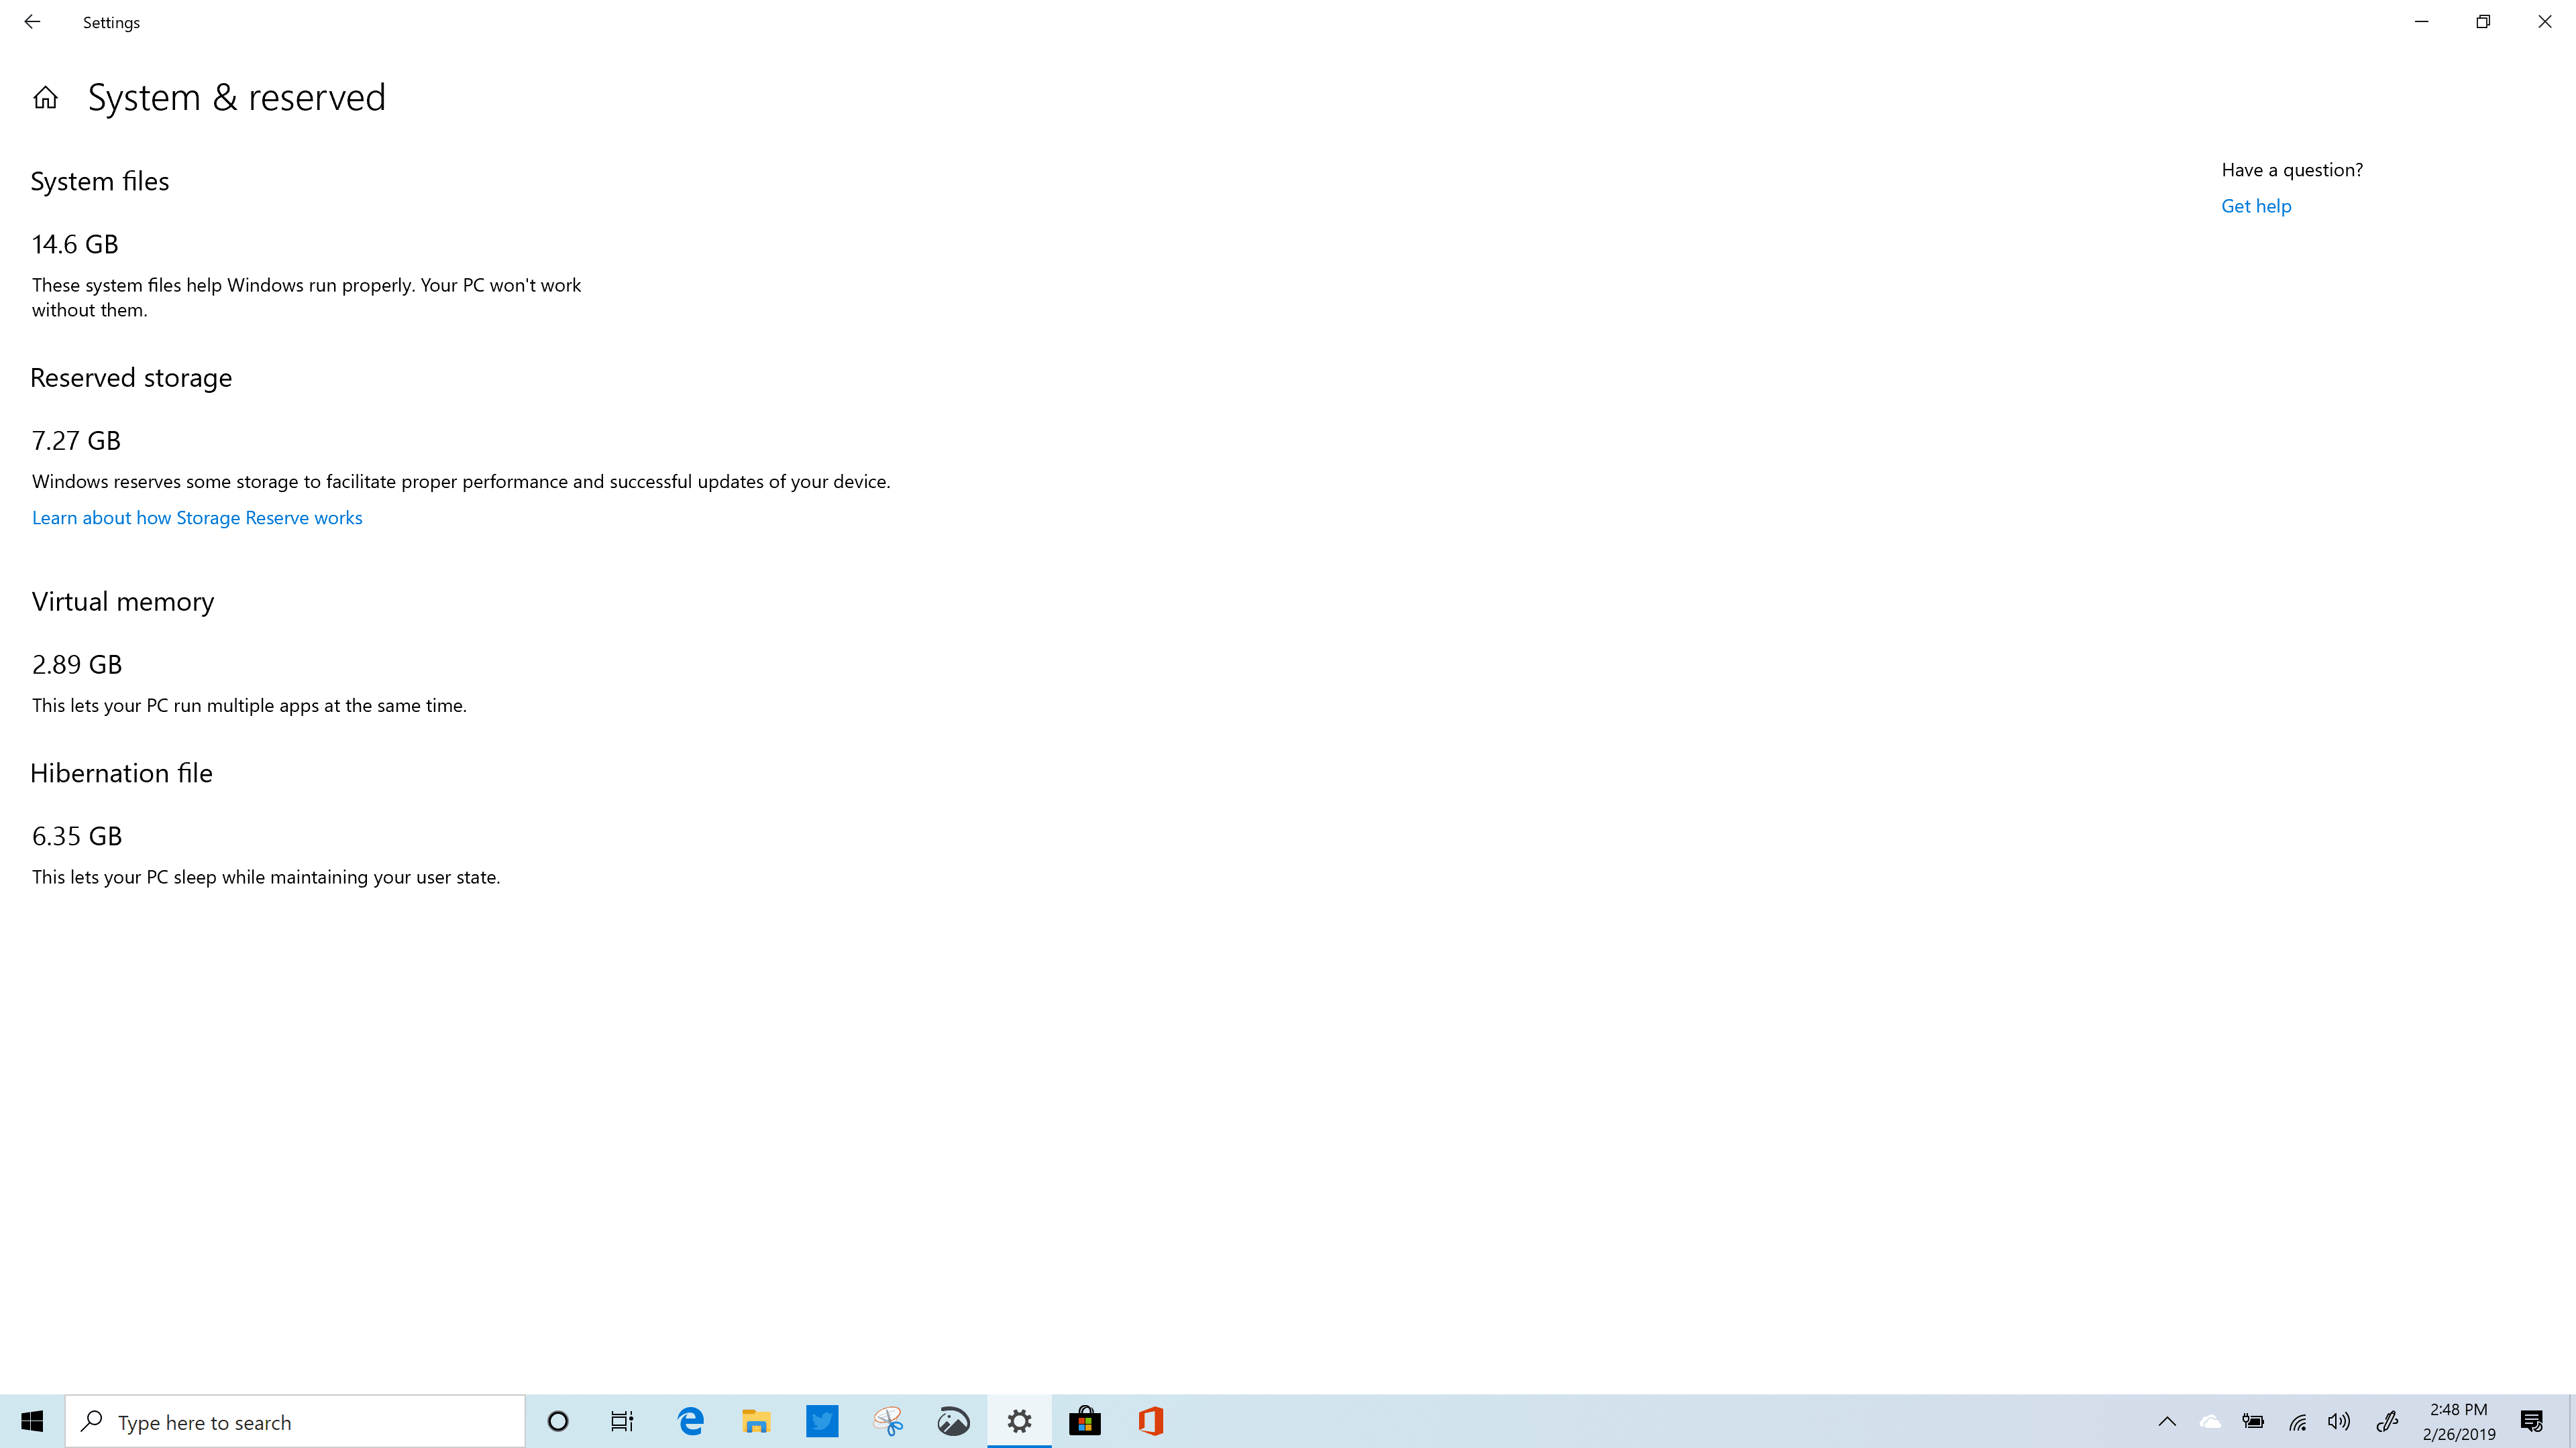Expand the hidden tray icons chevron
The image size is (2576, 1448).
pos(2167,1421)
